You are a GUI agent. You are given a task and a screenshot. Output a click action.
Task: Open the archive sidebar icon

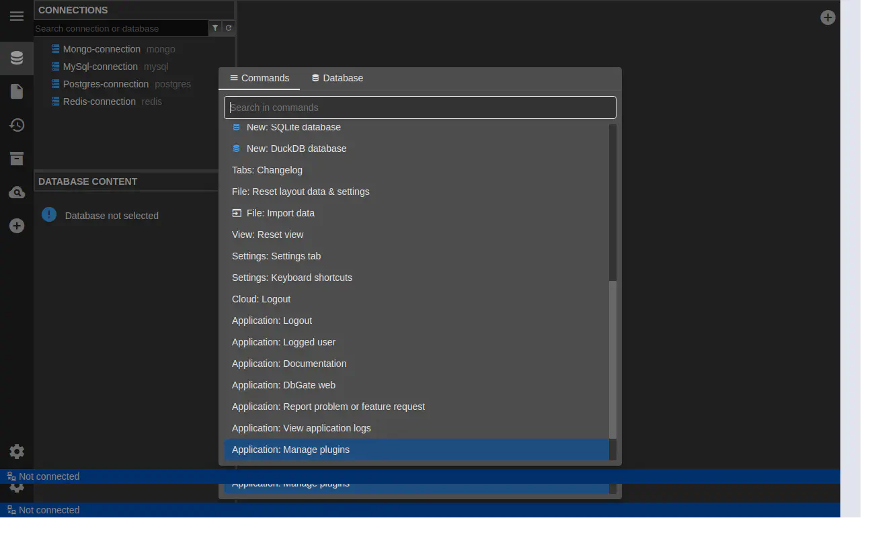(17, 159)
